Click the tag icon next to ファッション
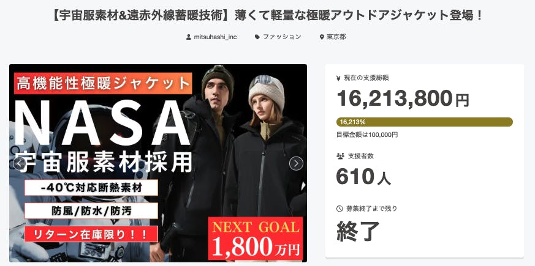 click(x=257, y=37)
